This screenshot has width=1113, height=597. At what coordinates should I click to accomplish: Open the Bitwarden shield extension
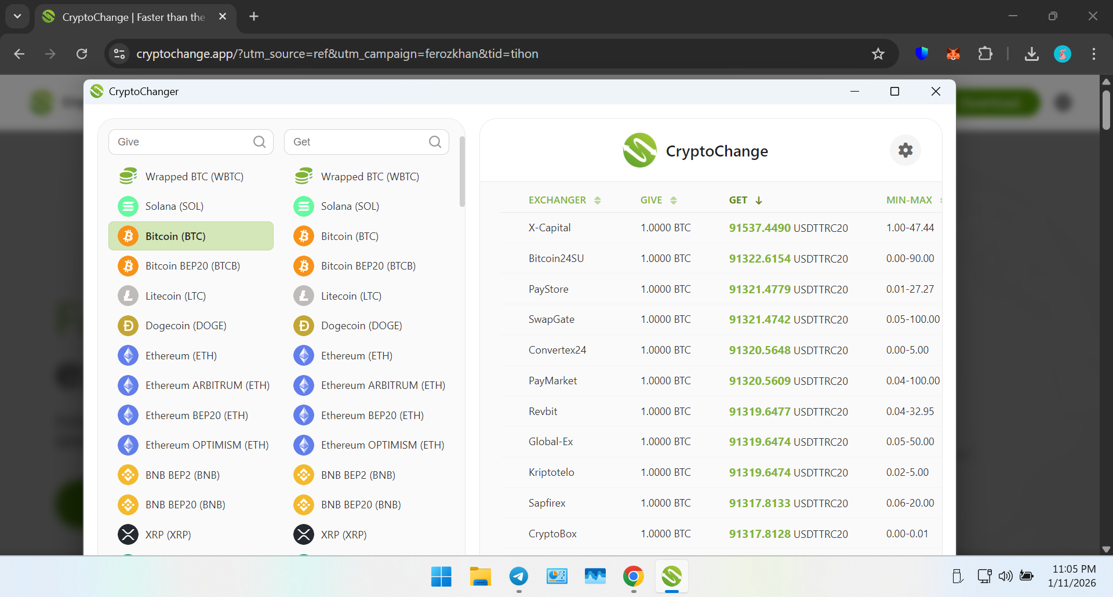[x=922, y=53]
